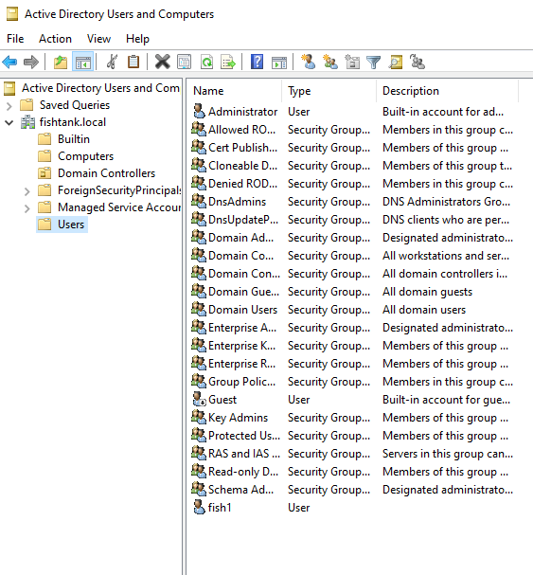Click the fishtank.local domain icon

[x=27, y=122]
